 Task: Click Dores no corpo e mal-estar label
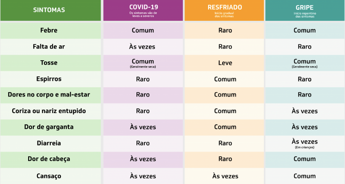tap(49, 94)
